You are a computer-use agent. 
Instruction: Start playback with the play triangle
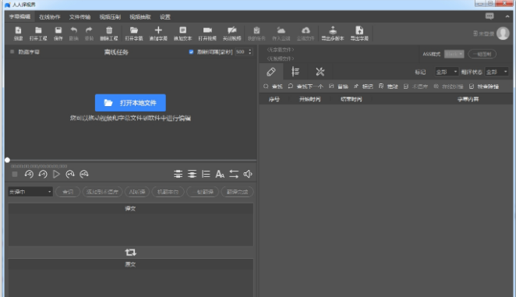57,174
